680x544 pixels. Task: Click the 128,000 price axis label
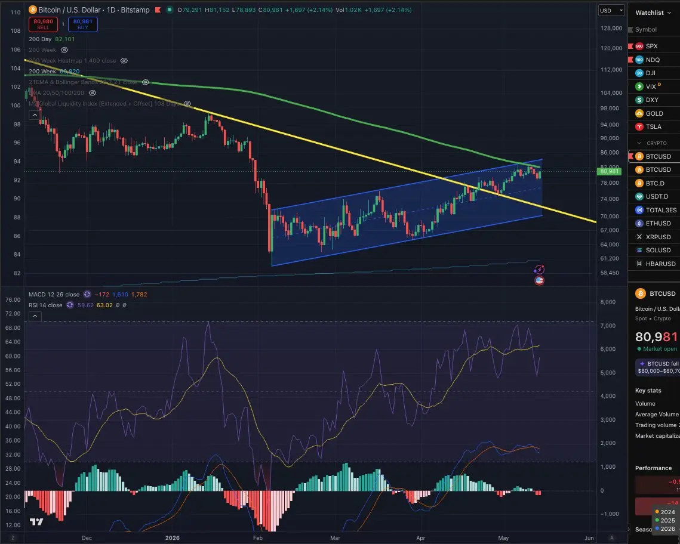pyautogui.click(x=611, y=28)
